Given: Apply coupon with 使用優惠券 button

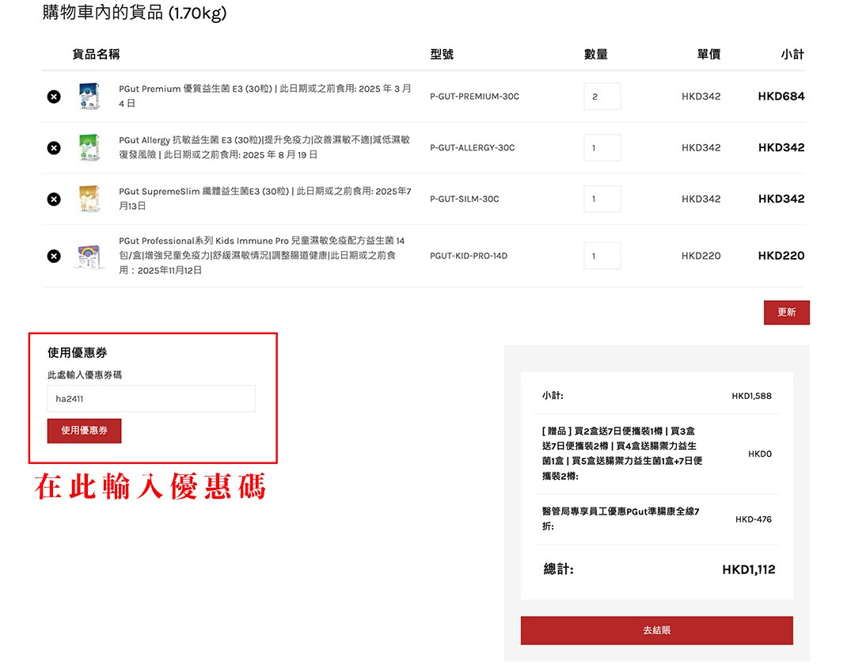Looking at the screenshot, I should point(85,431).
